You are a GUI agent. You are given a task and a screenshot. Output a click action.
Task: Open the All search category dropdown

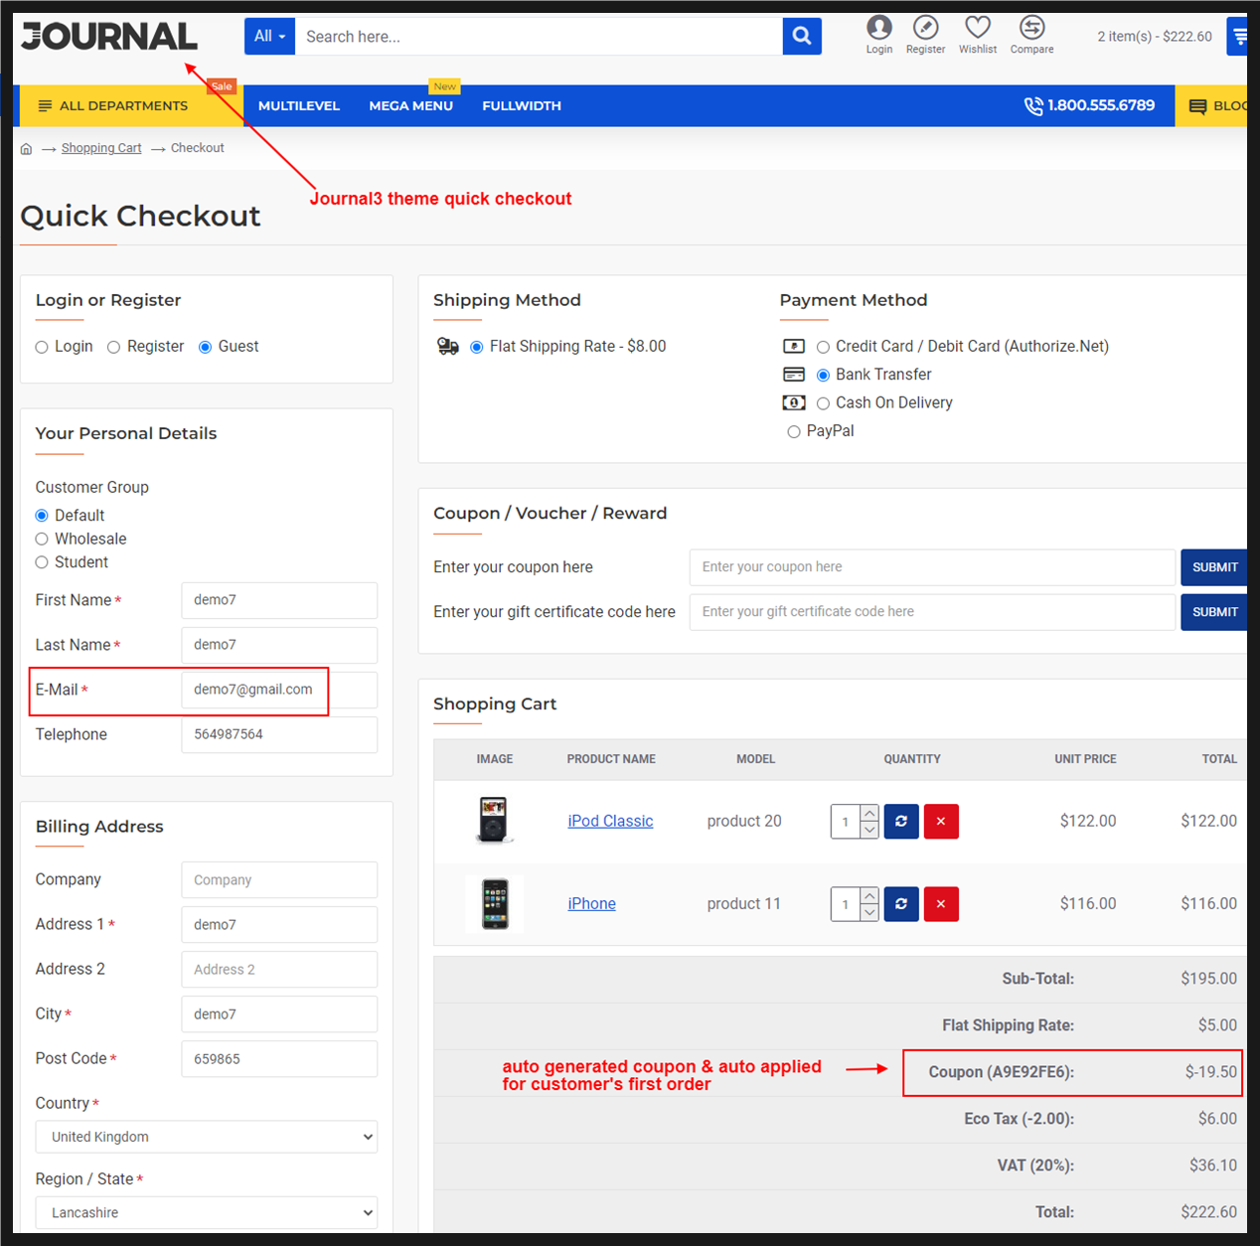tap(269, 37)
